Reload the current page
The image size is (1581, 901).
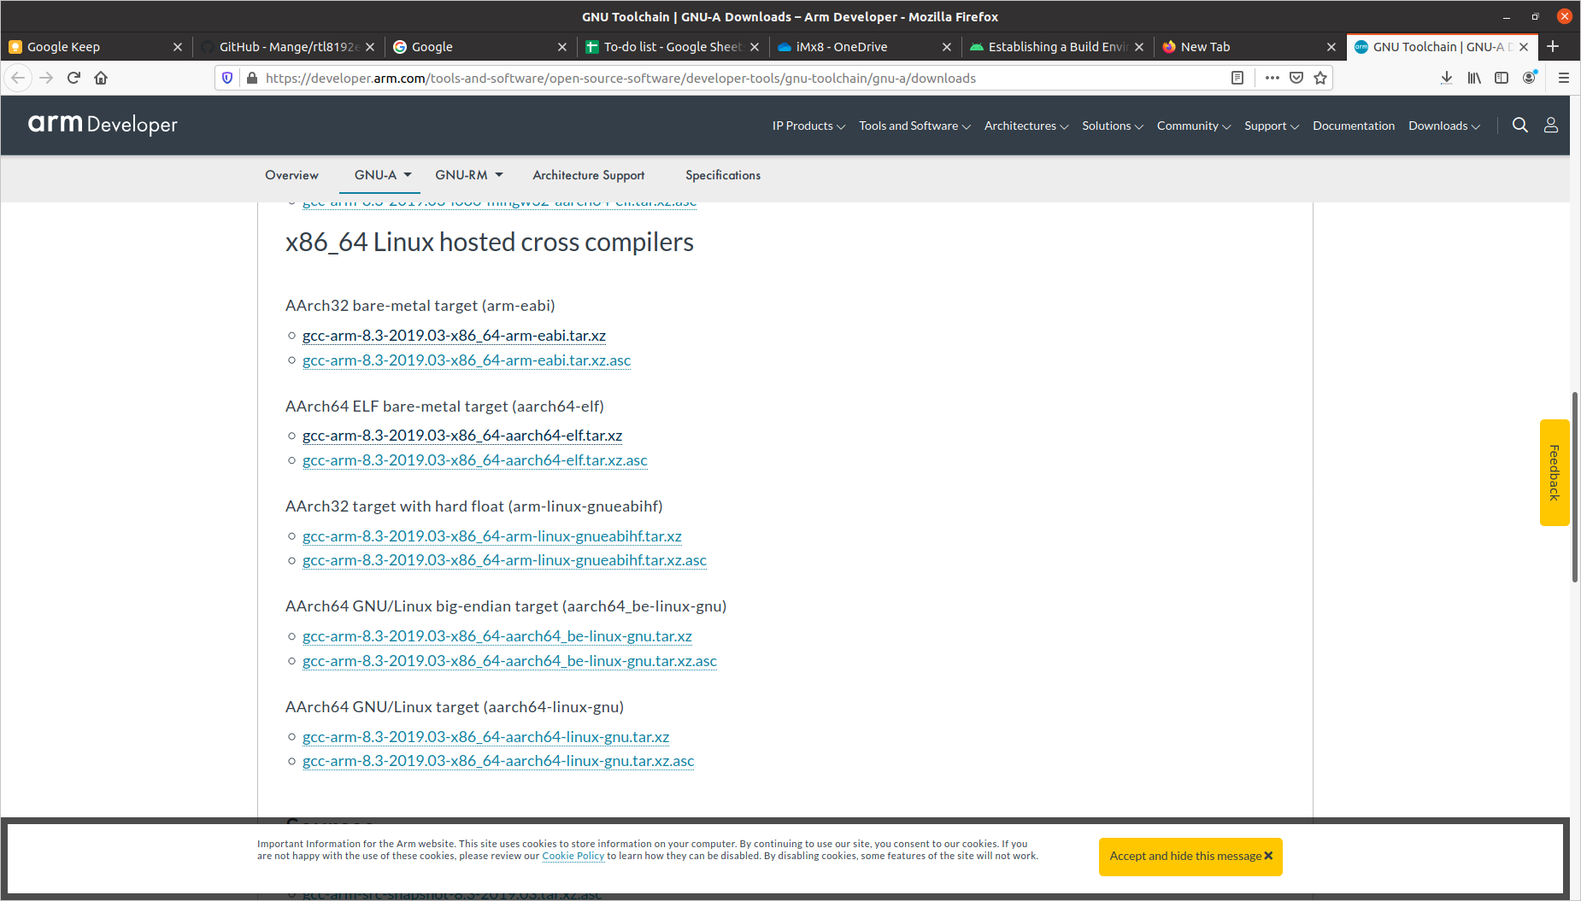coord(73,78)
